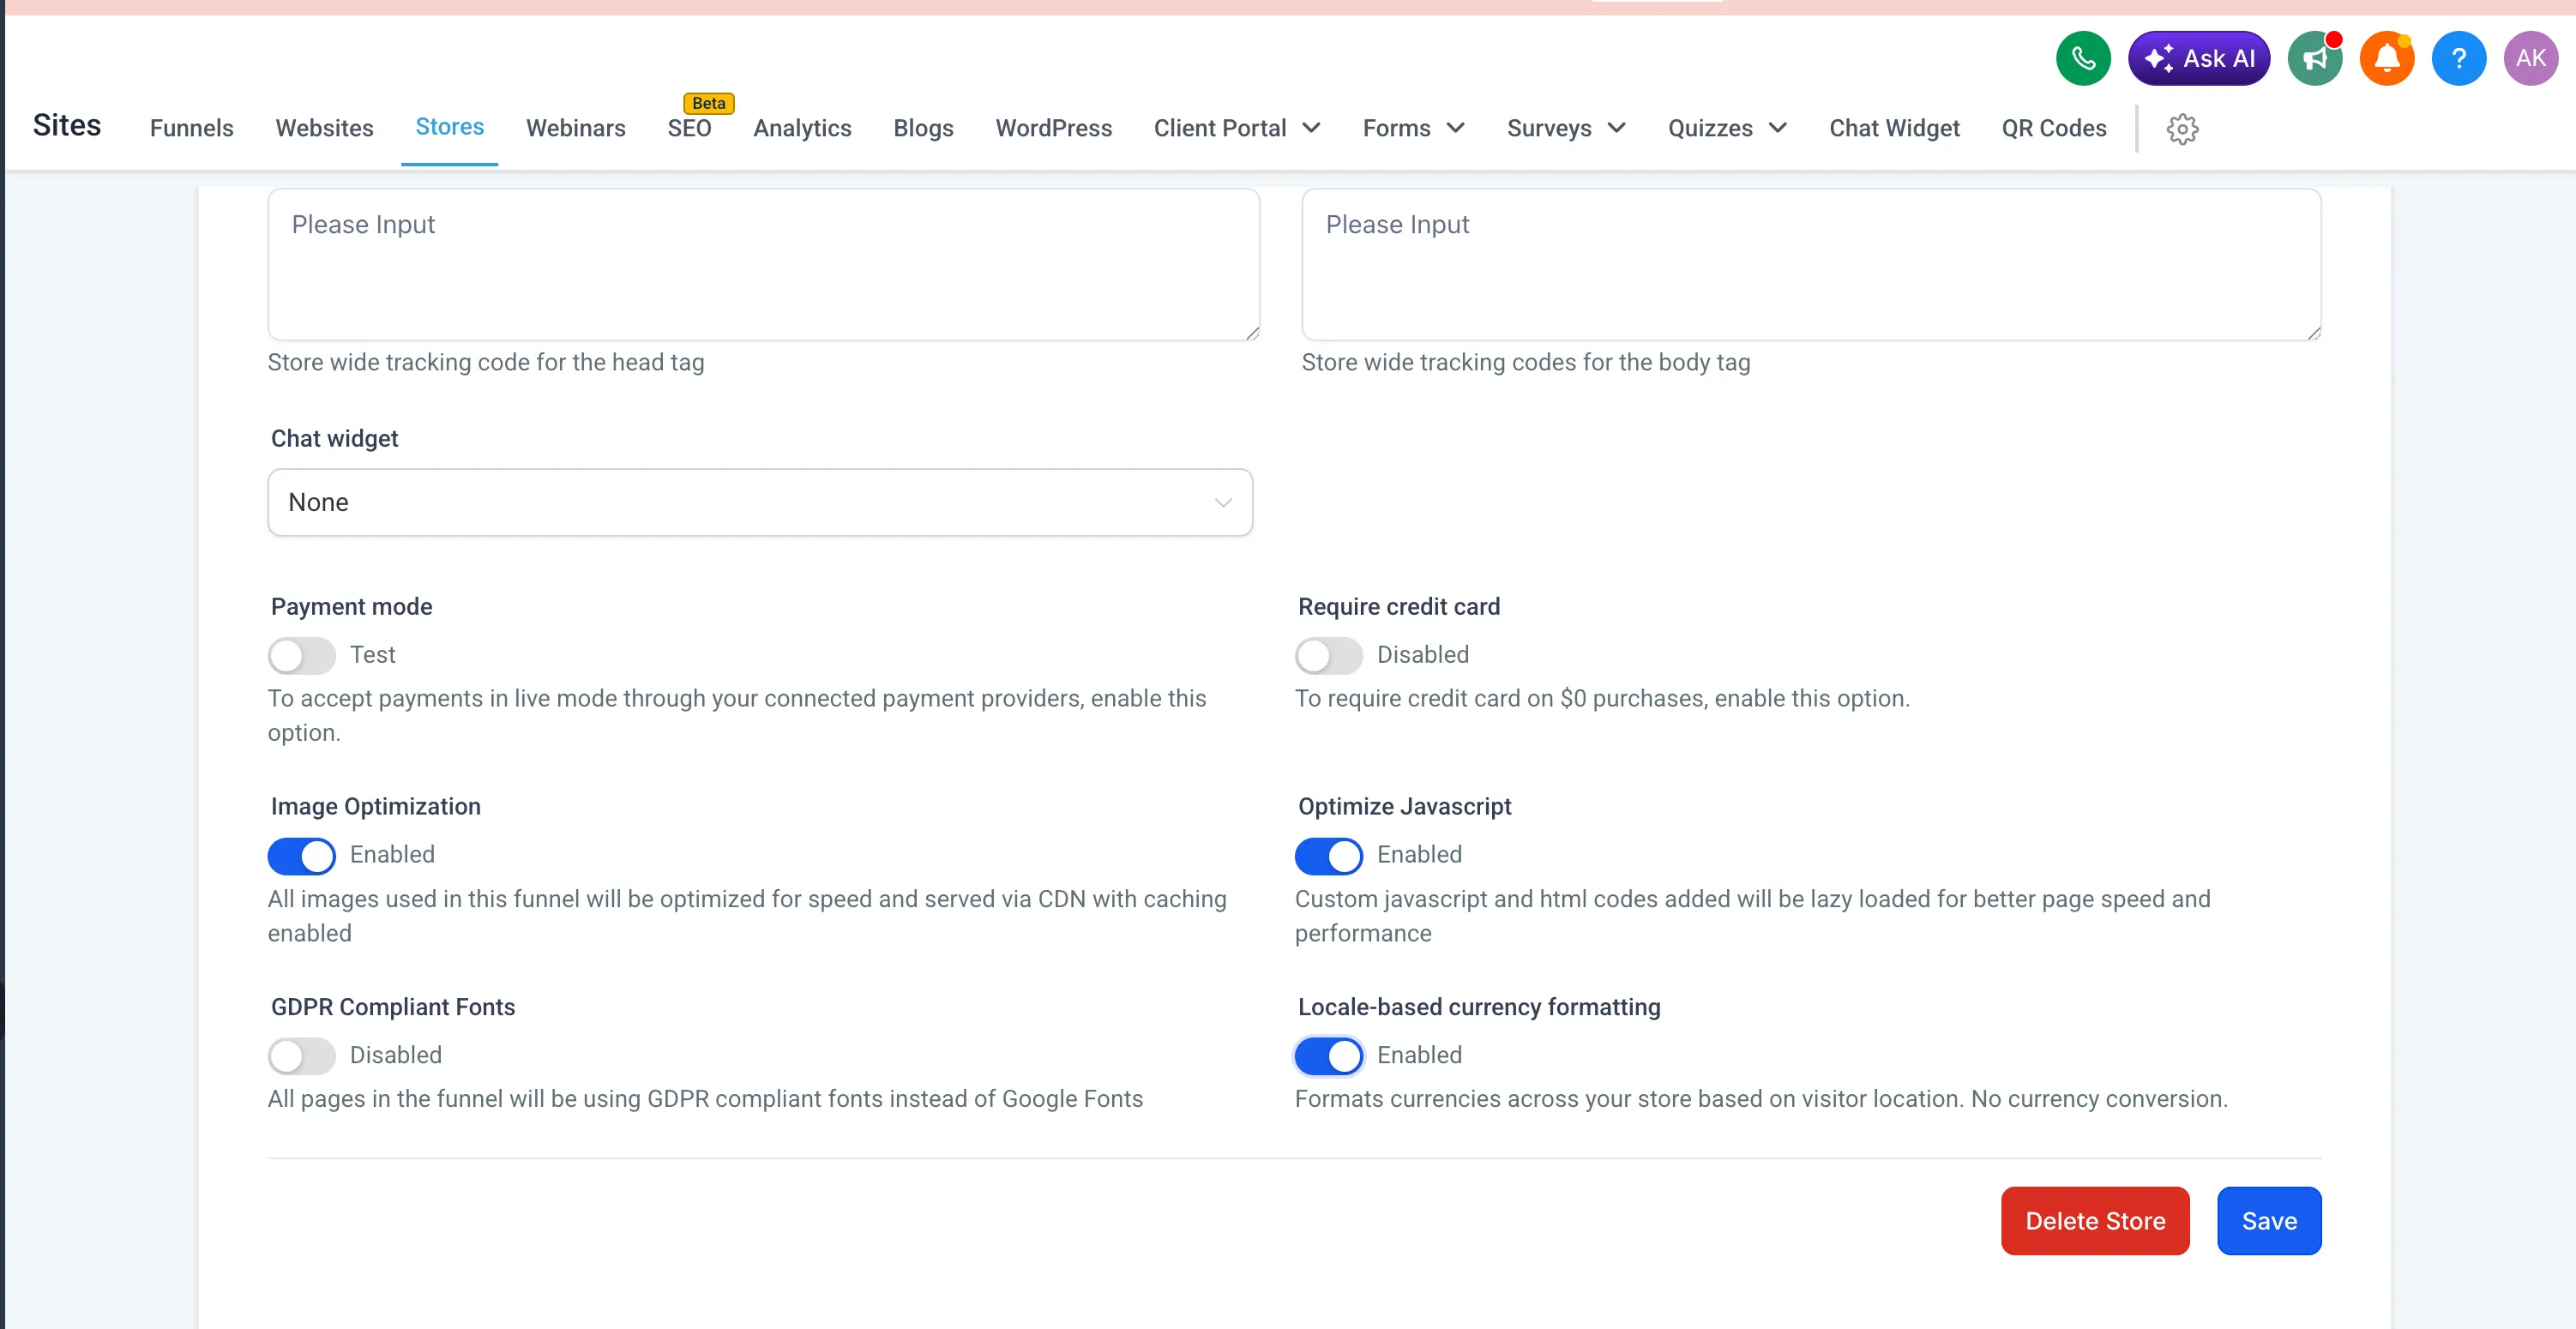
Task: Disable the Image Optimization toggle
Action: 301,856
